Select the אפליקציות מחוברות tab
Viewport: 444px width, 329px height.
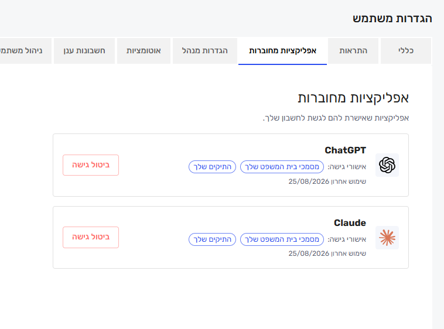tap(282, 51)
